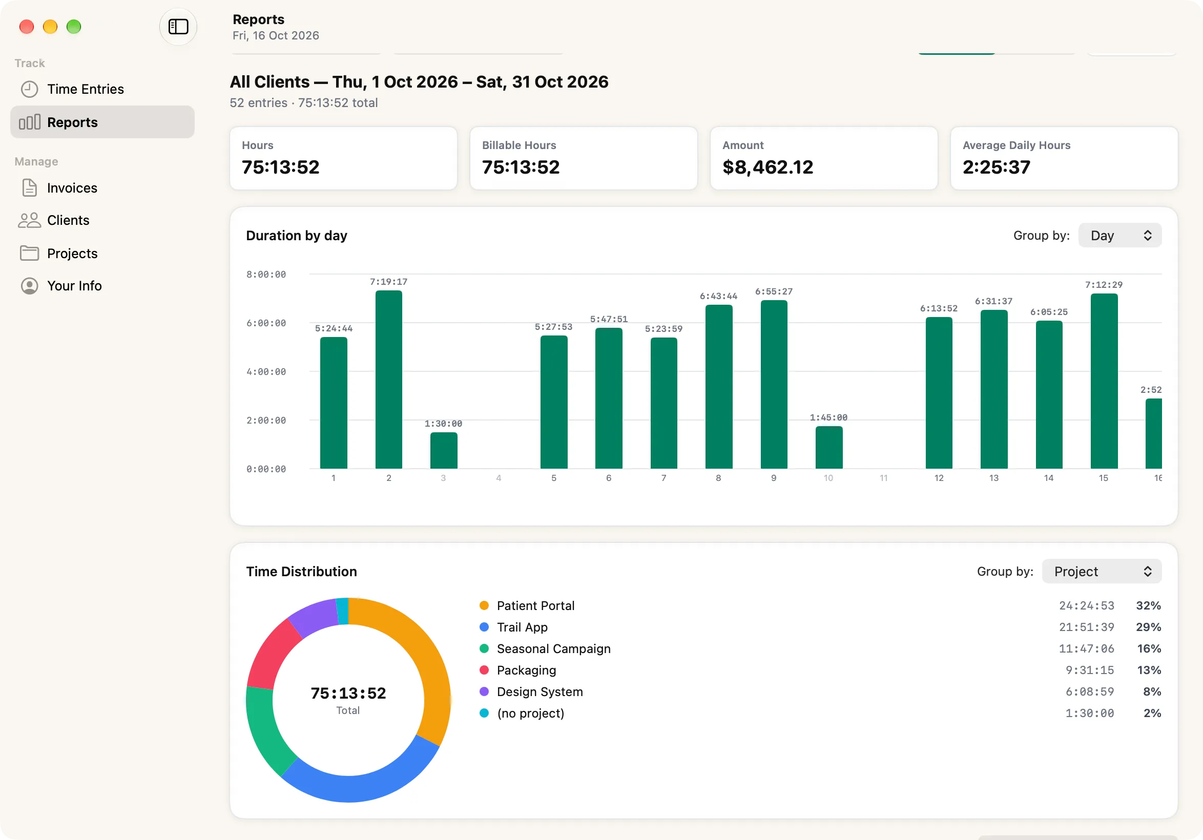This screenshot has width=1203, height=840.
Task: Click the day 1 bar labeled 5:24:44
Action: [334, 403]
